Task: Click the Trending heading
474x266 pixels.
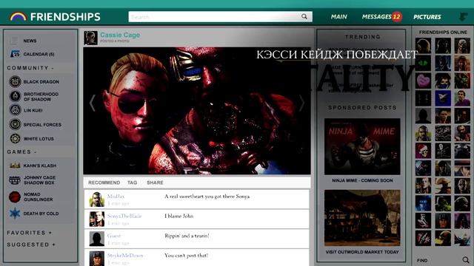Action: 362,37
